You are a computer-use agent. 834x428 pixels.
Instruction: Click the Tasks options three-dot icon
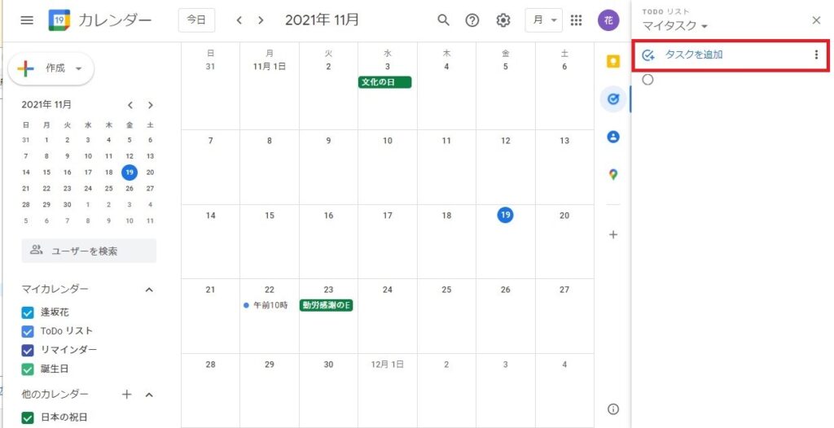[816, 55]
